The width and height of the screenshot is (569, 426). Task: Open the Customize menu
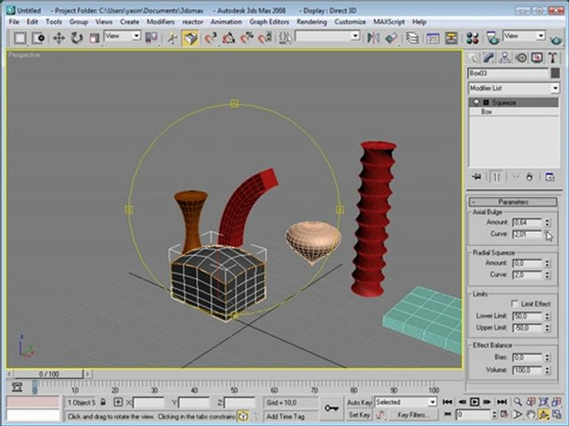(x=350, y=22)
